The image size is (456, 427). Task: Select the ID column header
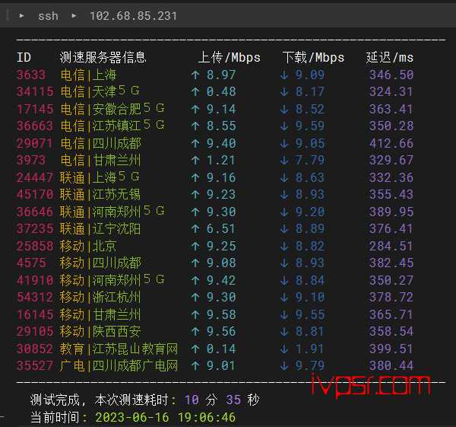[x=24, y=57]
